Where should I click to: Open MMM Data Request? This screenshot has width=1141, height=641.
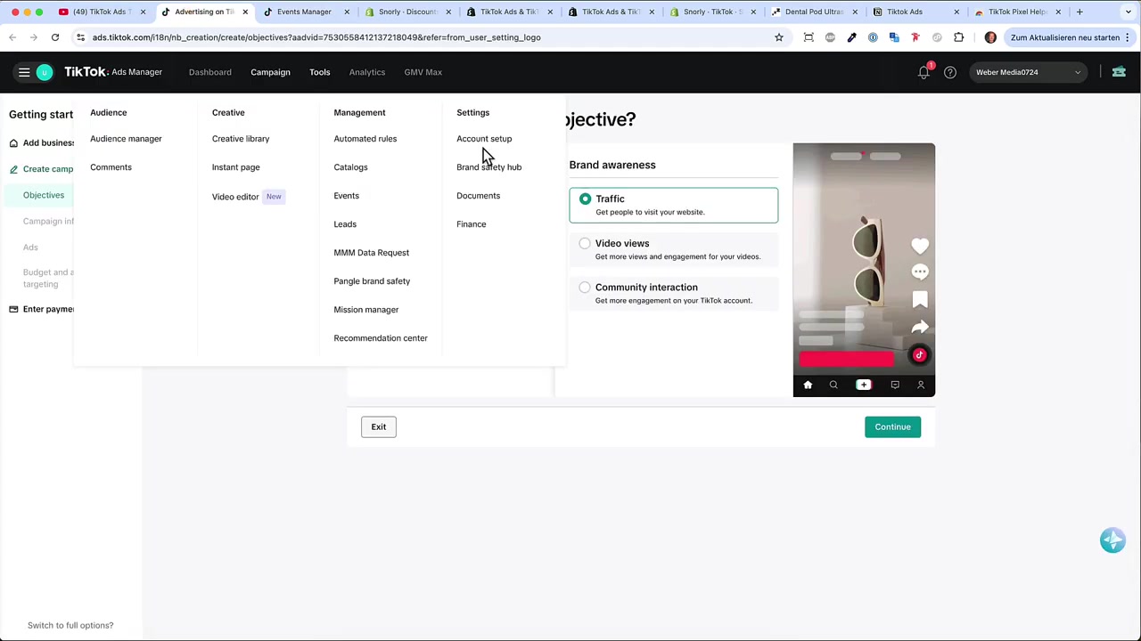[x=372, y=253]
